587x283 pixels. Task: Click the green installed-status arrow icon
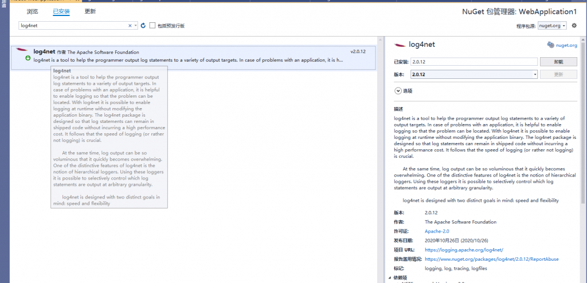tap(28, 58)
